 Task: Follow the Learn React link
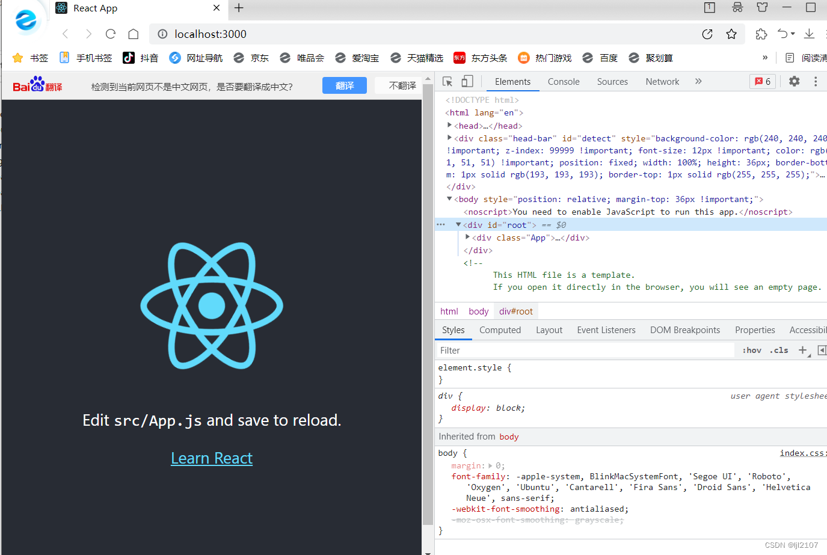pos(212,458)
